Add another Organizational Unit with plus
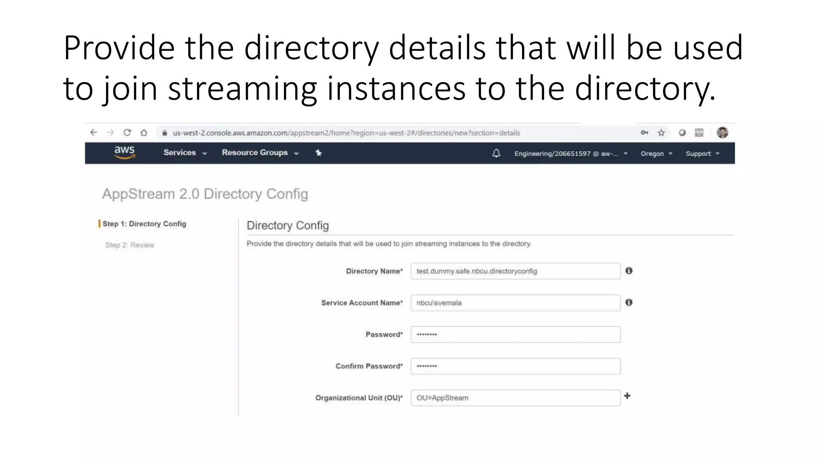 coord(627,396)
